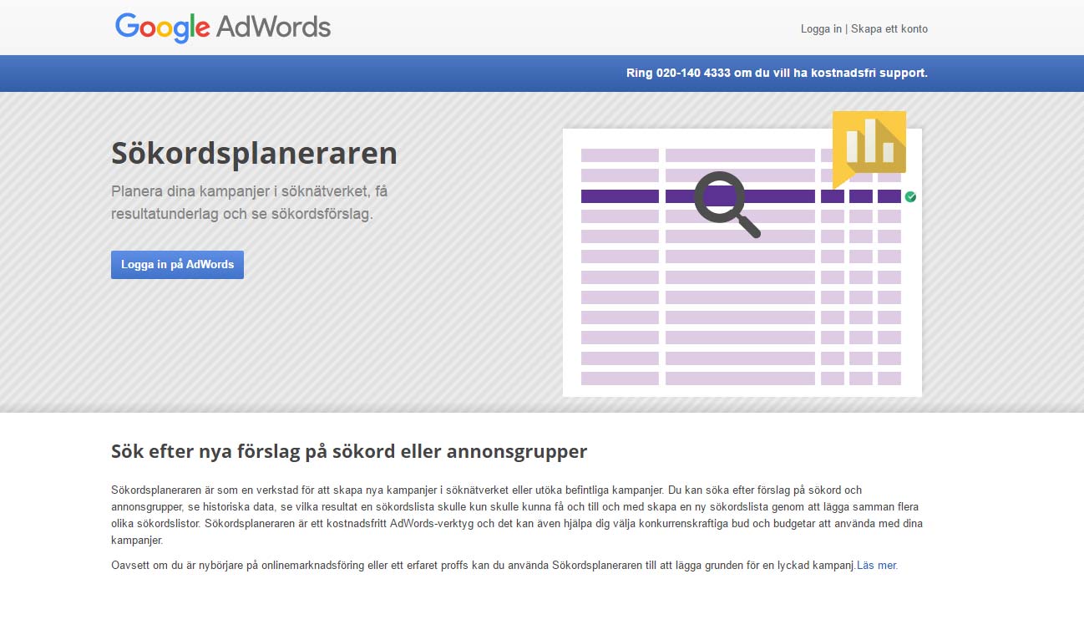Click the Google AdWords logo
Viewport: 1084px width, 640px height.
click(x=223, y=28)
